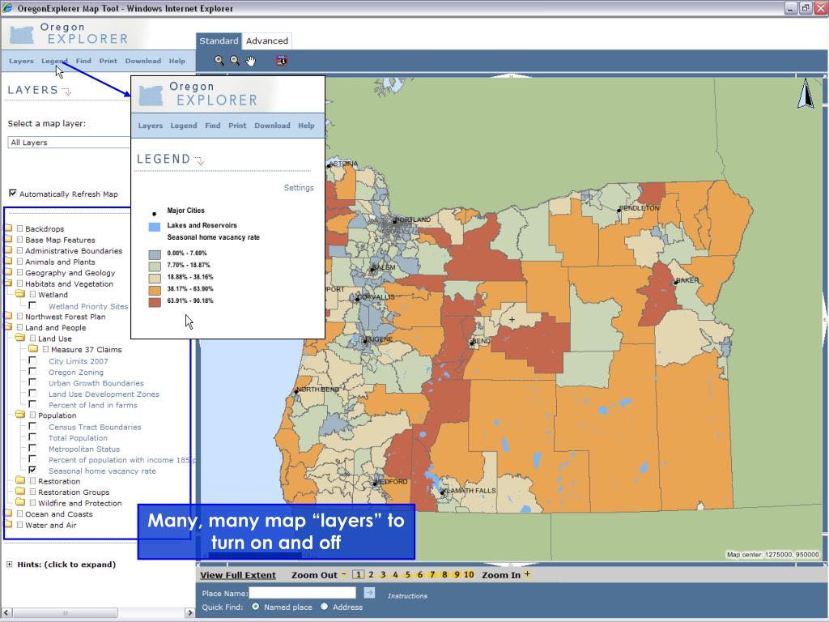Set the zoom scale to level 10
This screenshot has width=829, height=622.
coord(469,575)
